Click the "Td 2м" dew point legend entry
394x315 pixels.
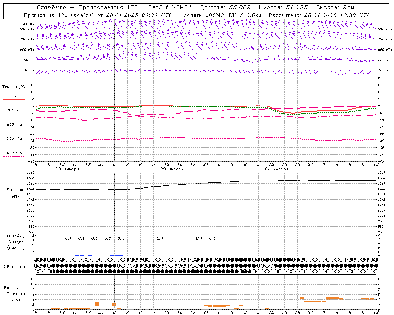tap(14, 110)
